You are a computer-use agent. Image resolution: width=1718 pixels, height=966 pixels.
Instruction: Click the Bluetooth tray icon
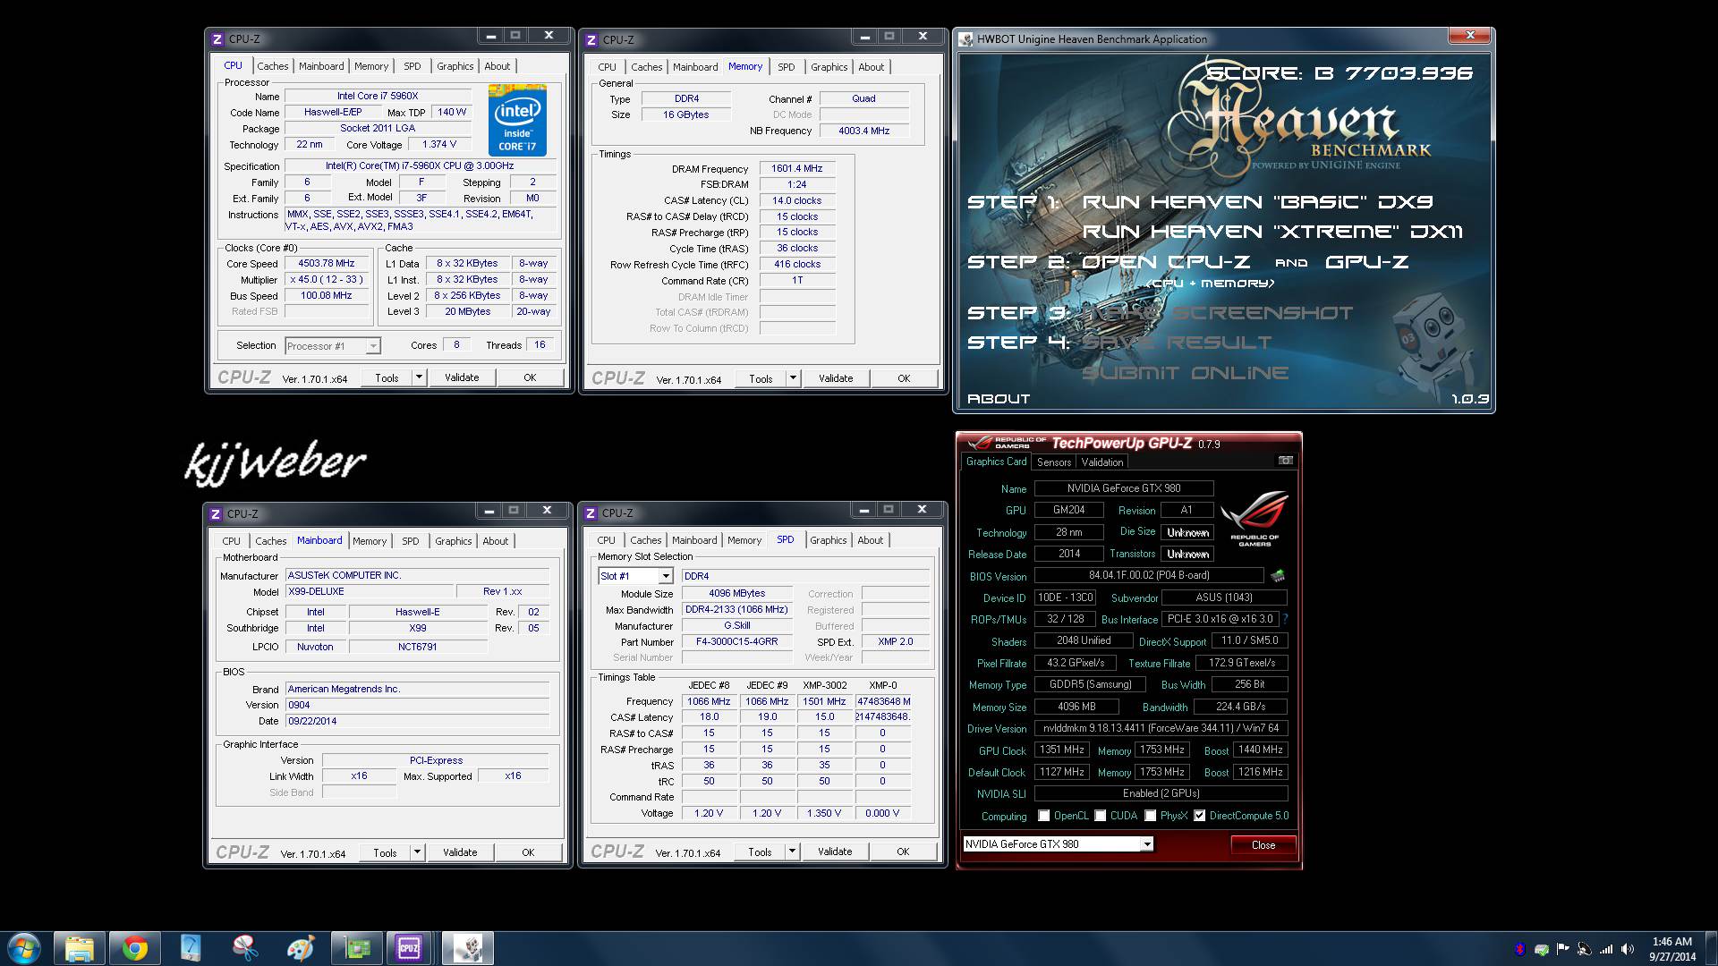point(1519,949)
